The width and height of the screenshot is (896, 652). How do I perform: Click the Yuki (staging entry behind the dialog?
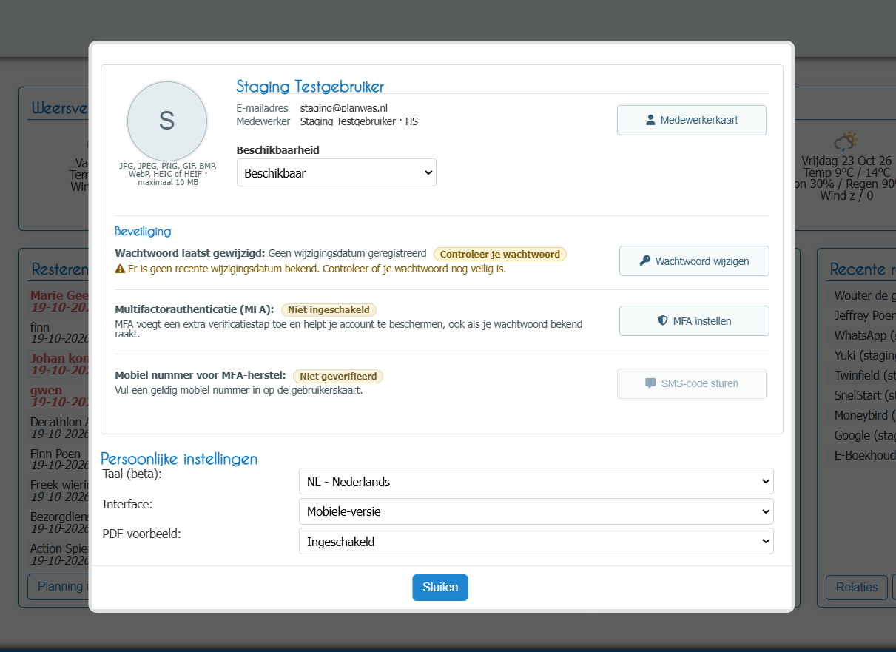point(865,355)
